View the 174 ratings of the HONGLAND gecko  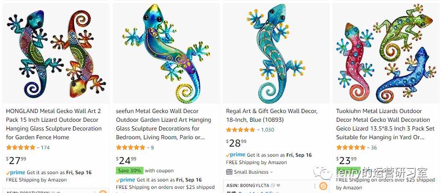(x=45, y=148)
